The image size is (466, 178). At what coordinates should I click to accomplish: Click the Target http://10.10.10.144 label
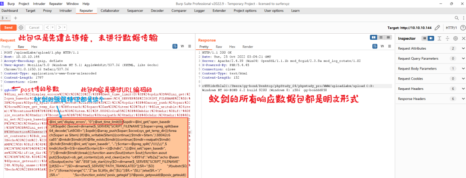[409, 28]
